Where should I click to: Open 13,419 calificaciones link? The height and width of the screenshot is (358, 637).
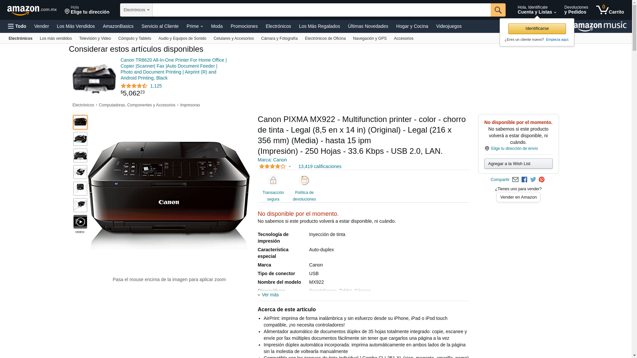coord(320,166)
